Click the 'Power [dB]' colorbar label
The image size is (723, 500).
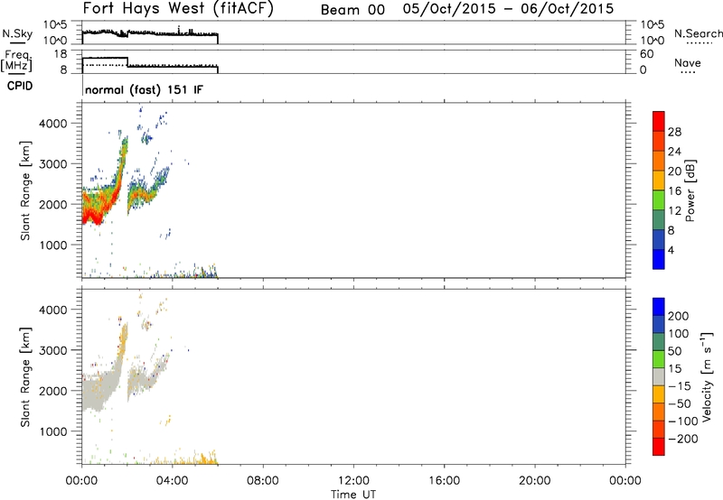coord(690,190)
